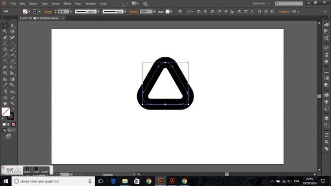Click the Ezvid Draw button
Screen dimensions: 331x186
(45, 170)
